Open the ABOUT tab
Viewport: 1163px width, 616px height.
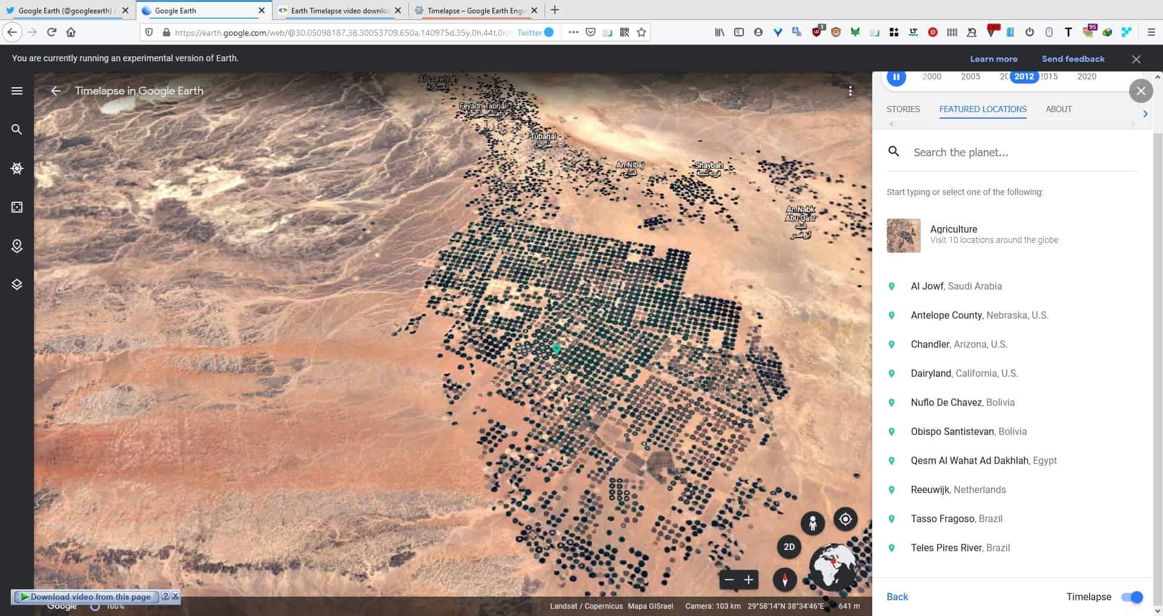pyautogui.click(x=1058, y=109)
